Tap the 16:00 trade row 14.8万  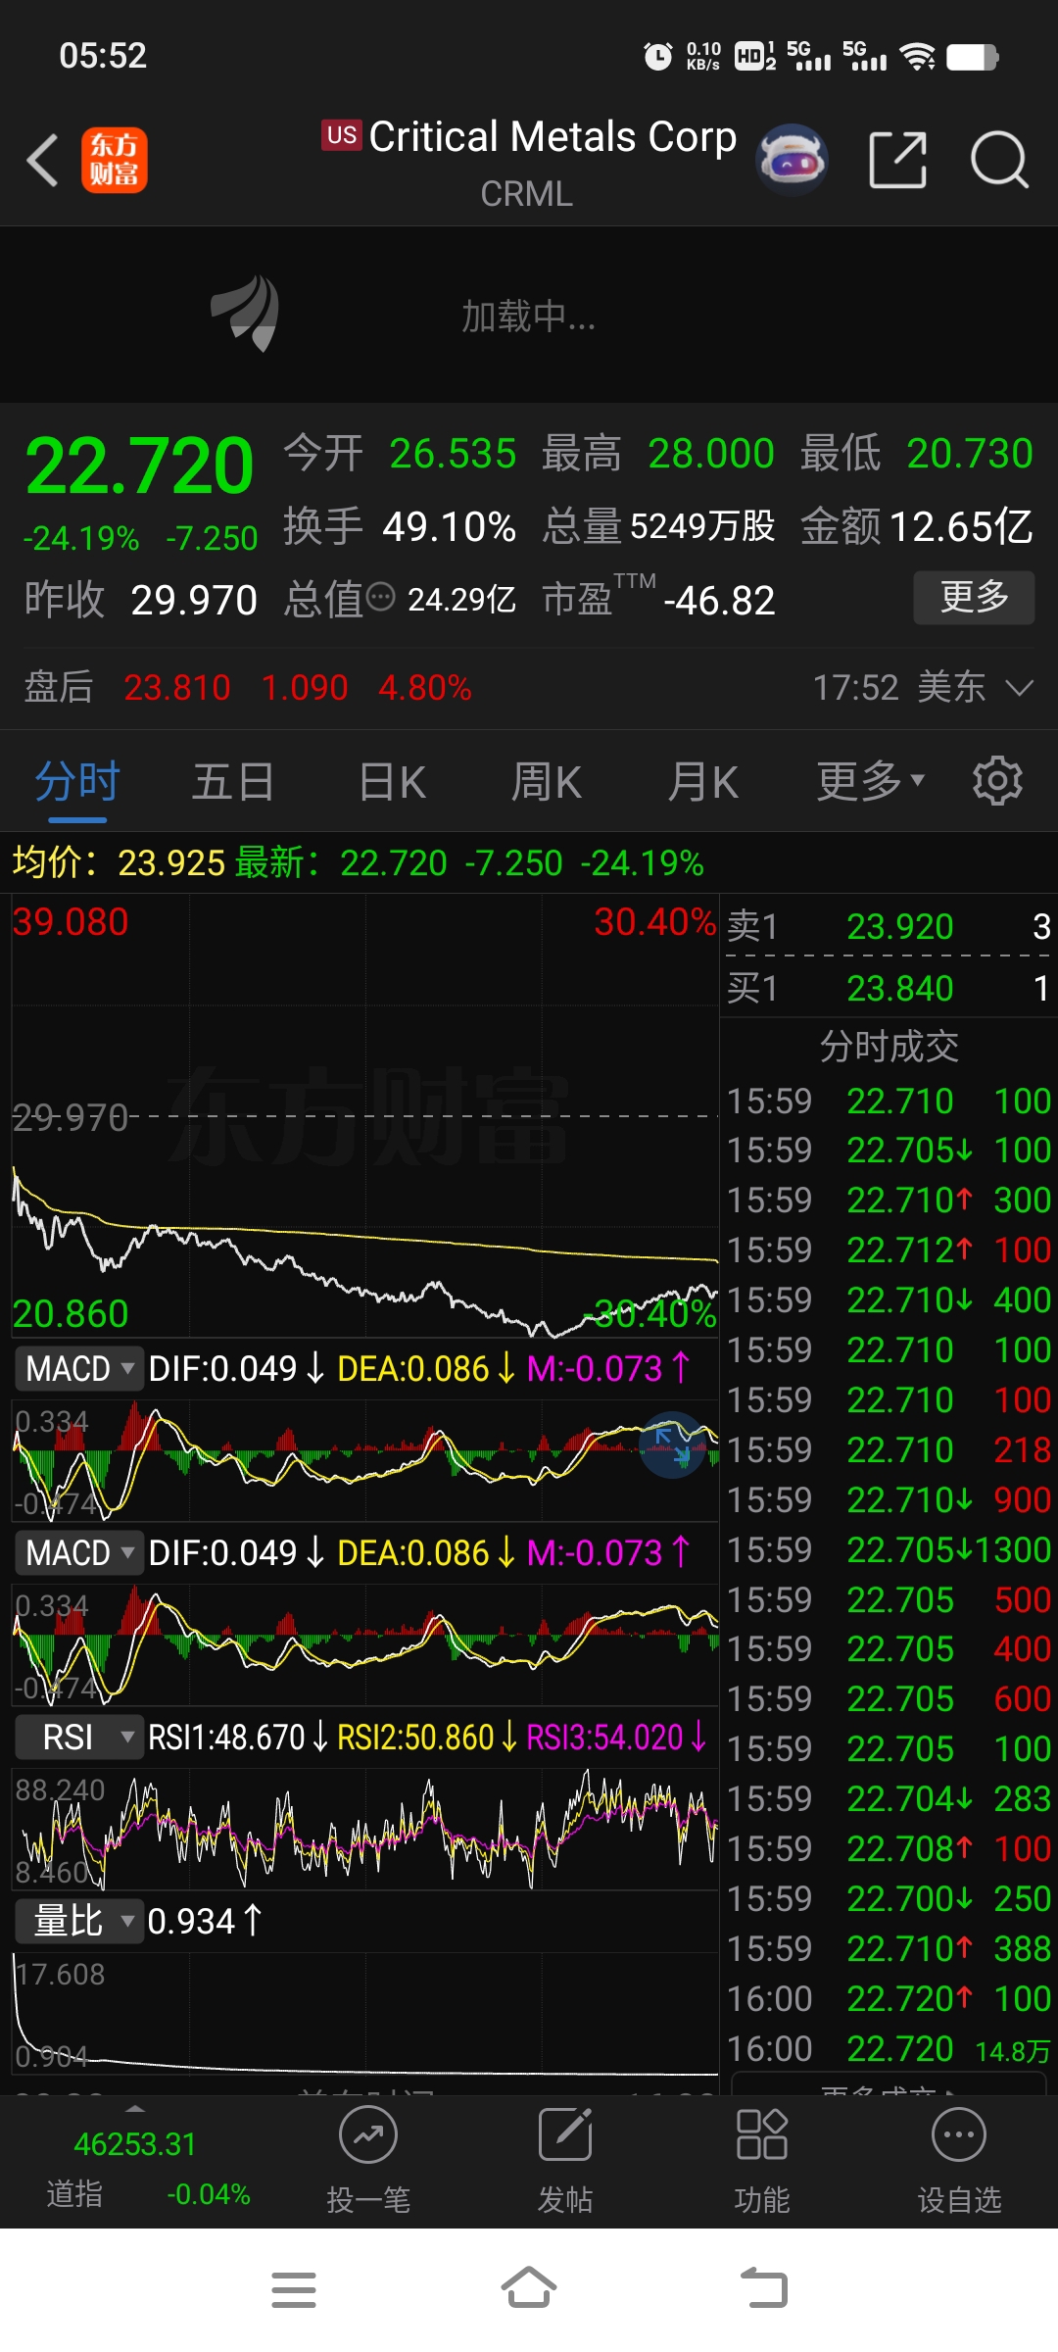click(x=889, y=2048)
